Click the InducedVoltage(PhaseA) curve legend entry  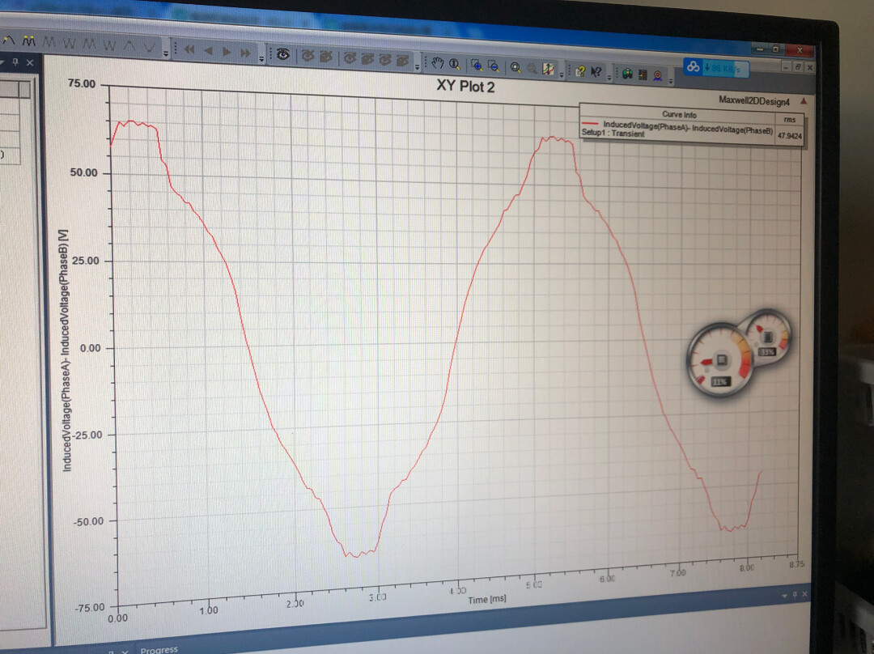pos(688,127)
